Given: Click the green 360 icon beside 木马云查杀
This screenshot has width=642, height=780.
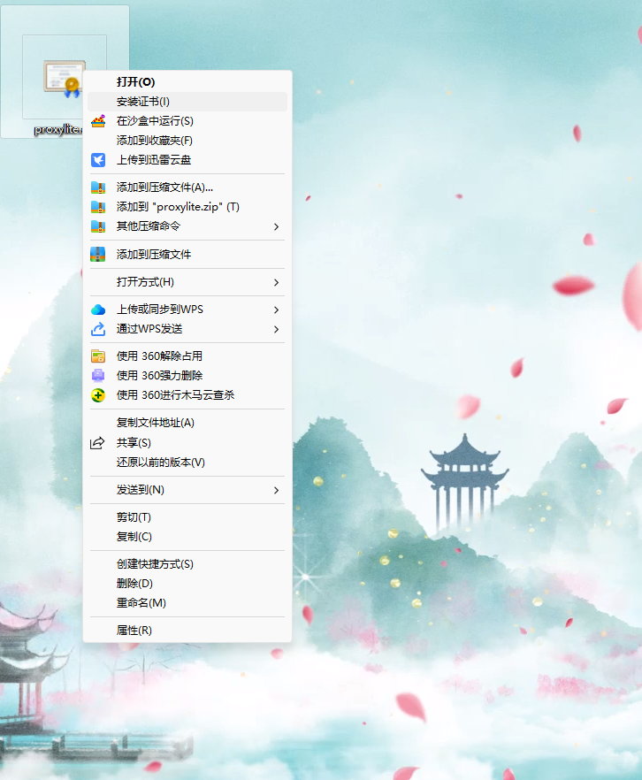Looking at the screenshot, I should click(98, 395).
